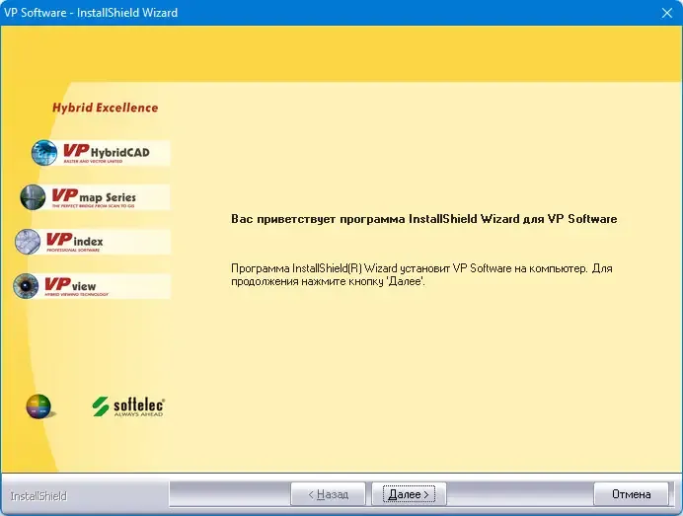Click the VP view product label
The width and height of the screenshot is (683, 516).
tap(76, 286)
